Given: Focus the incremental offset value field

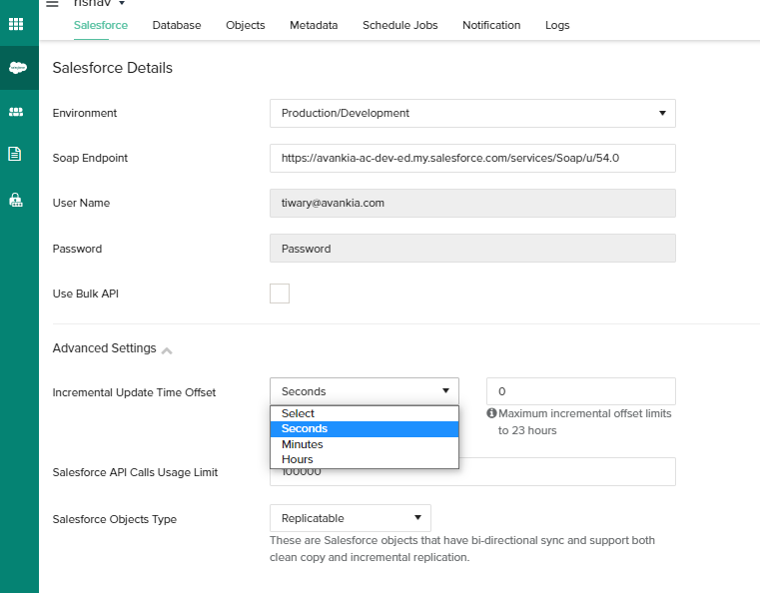Looking at the screenshot, I should [x=580, y=391].
